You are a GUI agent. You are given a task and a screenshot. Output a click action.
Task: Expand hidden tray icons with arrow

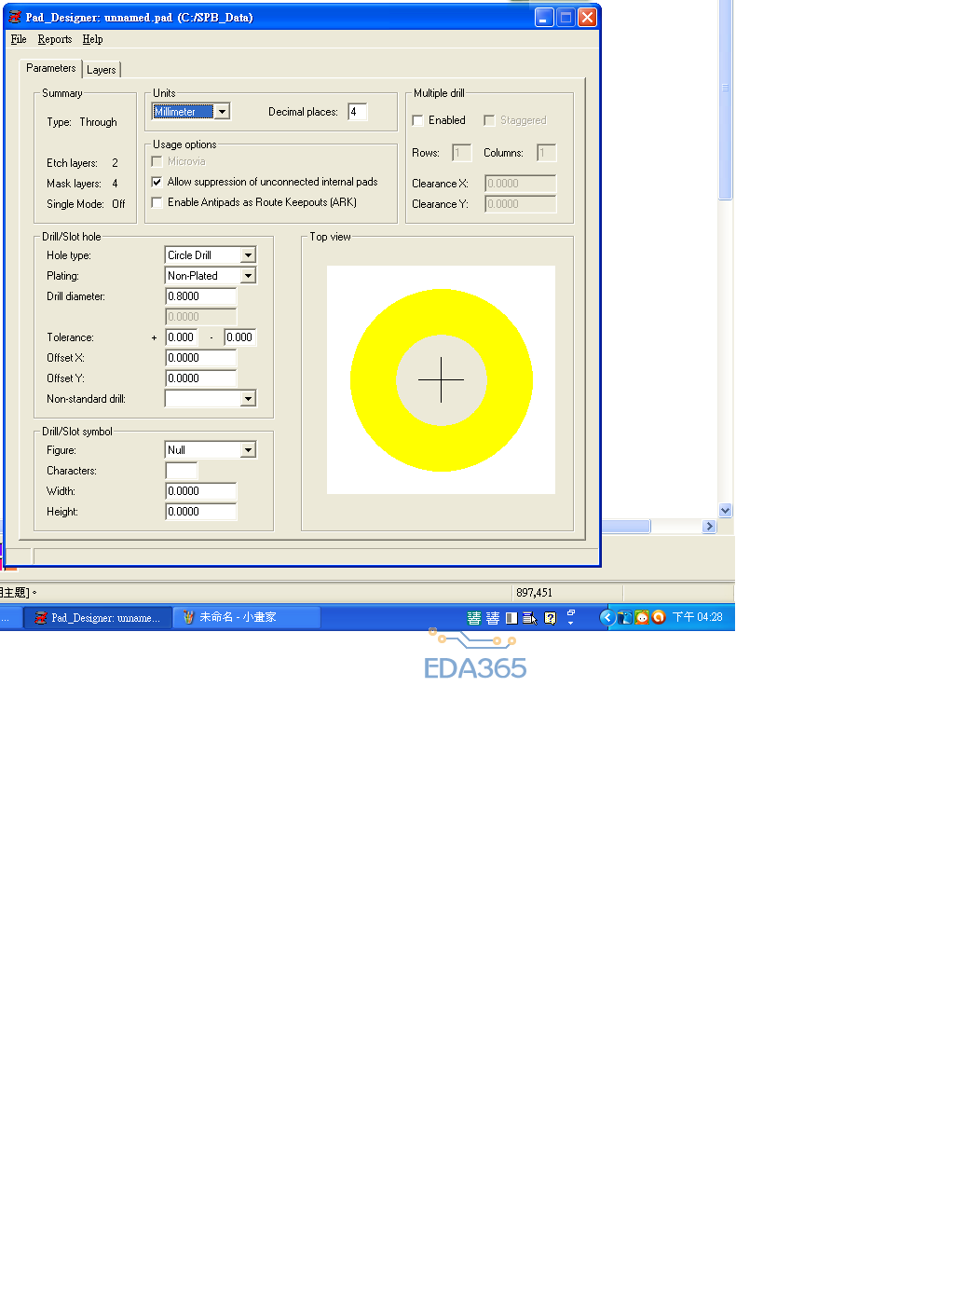[x=606, y=617]
